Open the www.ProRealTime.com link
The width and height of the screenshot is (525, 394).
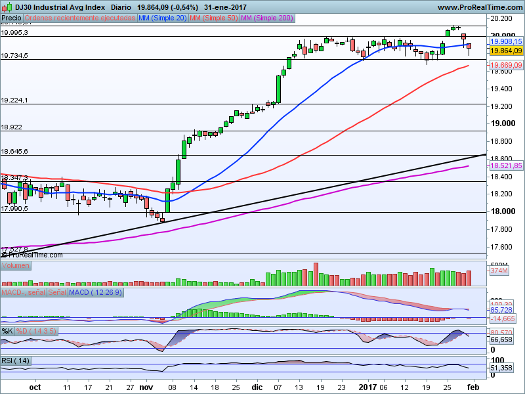pyautogui.click(x=480, y=7)
